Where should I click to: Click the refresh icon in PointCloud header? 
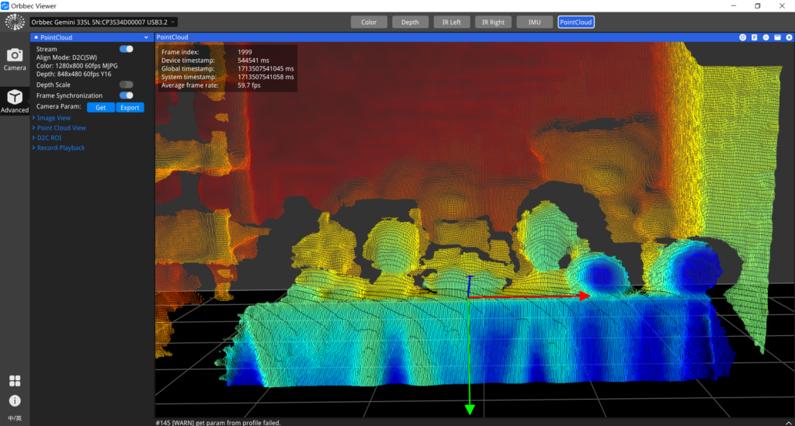742,37
